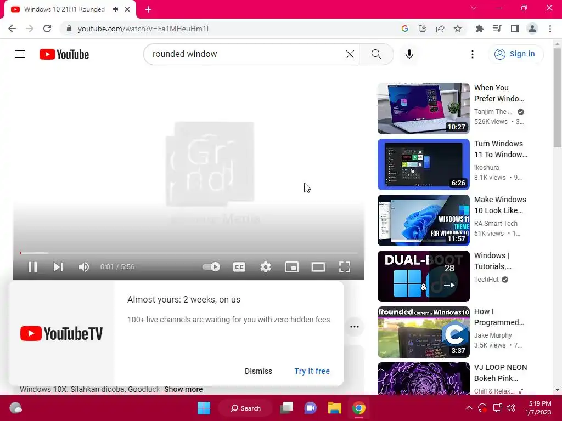The image size is (562, 421).
Task: Click page vertical scrollbar thumb
Action: click(557, 99)
